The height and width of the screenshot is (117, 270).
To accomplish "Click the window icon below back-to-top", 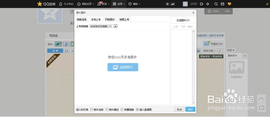I will (261, 108).
